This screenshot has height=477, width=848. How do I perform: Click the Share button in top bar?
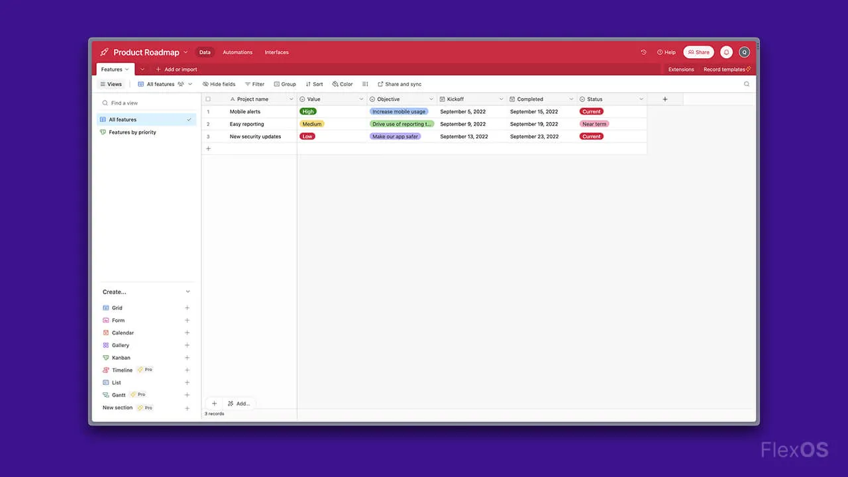coord(698,52)
